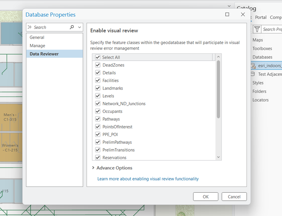
Task: Select Maps in the Catalog pane
Action: point(257,40)
